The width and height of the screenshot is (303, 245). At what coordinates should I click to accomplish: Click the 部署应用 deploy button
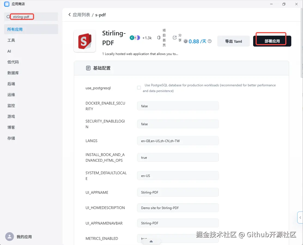pos(272,41)
